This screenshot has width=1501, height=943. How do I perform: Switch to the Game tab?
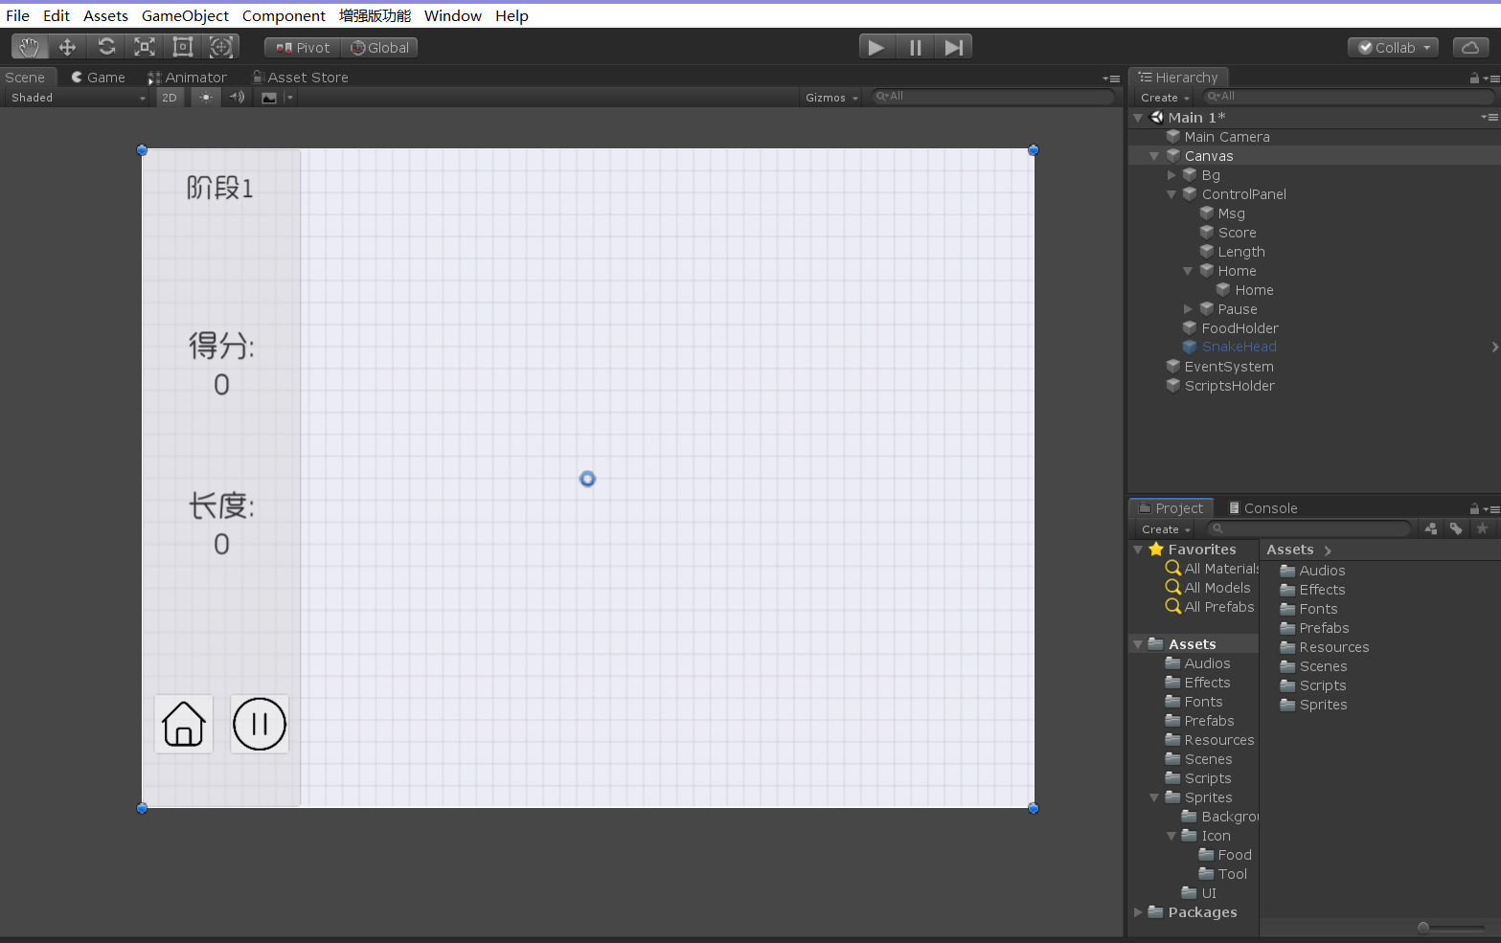98,78
